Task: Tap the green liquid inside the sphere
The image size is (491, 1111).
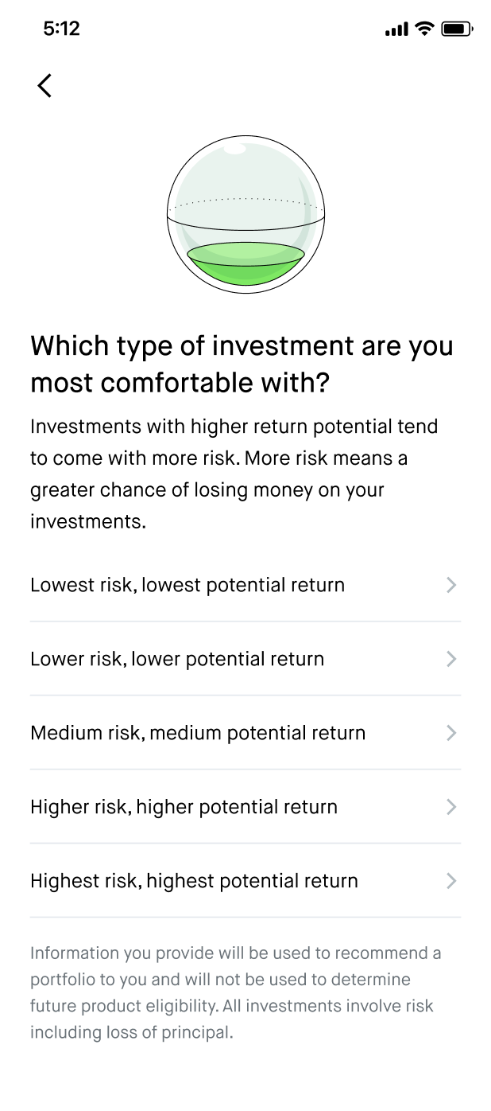Action: [246, 263]
